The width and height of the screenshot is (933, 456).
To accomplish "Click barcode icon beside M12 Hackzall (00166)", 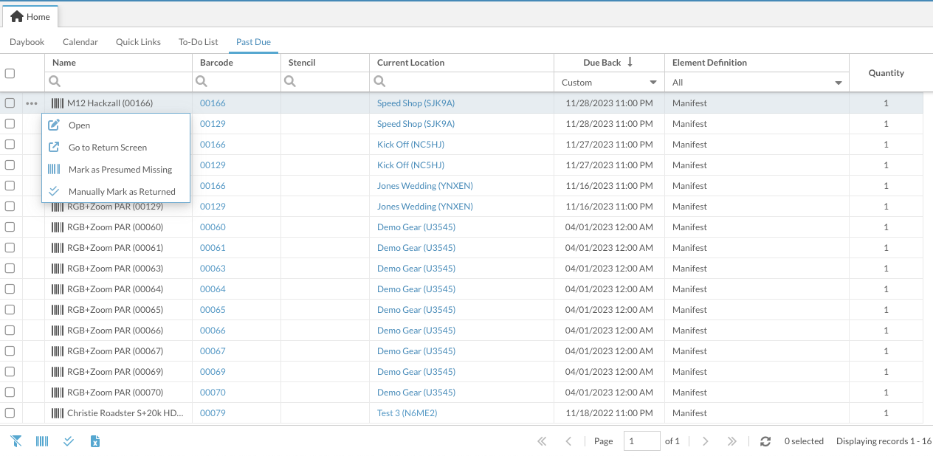I will click(x=58, y=103).
